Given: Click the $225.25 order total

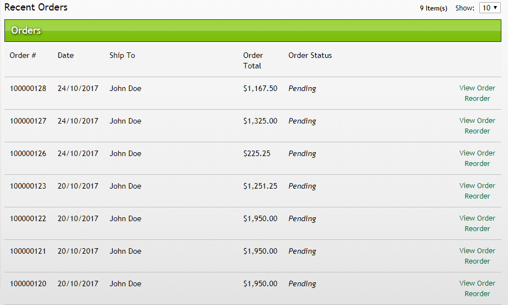Looking at the screenshot, I should (x=257, y=153).
